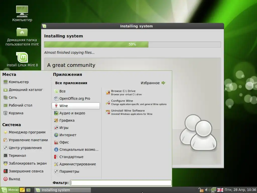Select Installing system taskbar entry
This screenshot has height=193, width=257.
pos(62,190)
